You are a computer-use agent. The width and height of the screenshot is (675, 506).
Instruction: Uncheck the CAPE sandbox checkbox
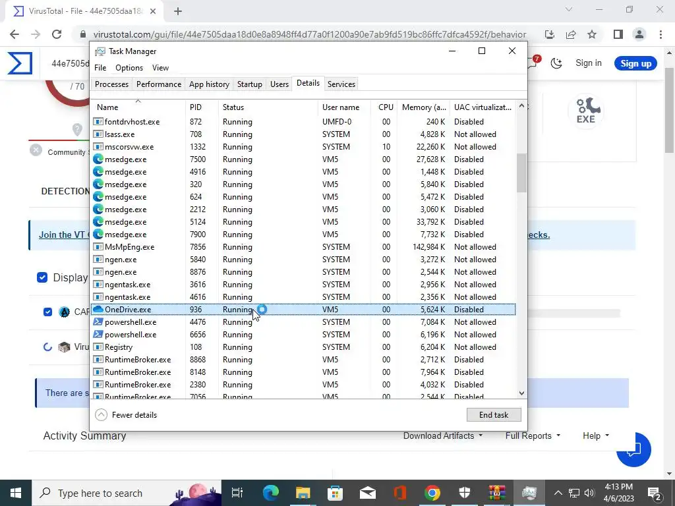[47, 312]
